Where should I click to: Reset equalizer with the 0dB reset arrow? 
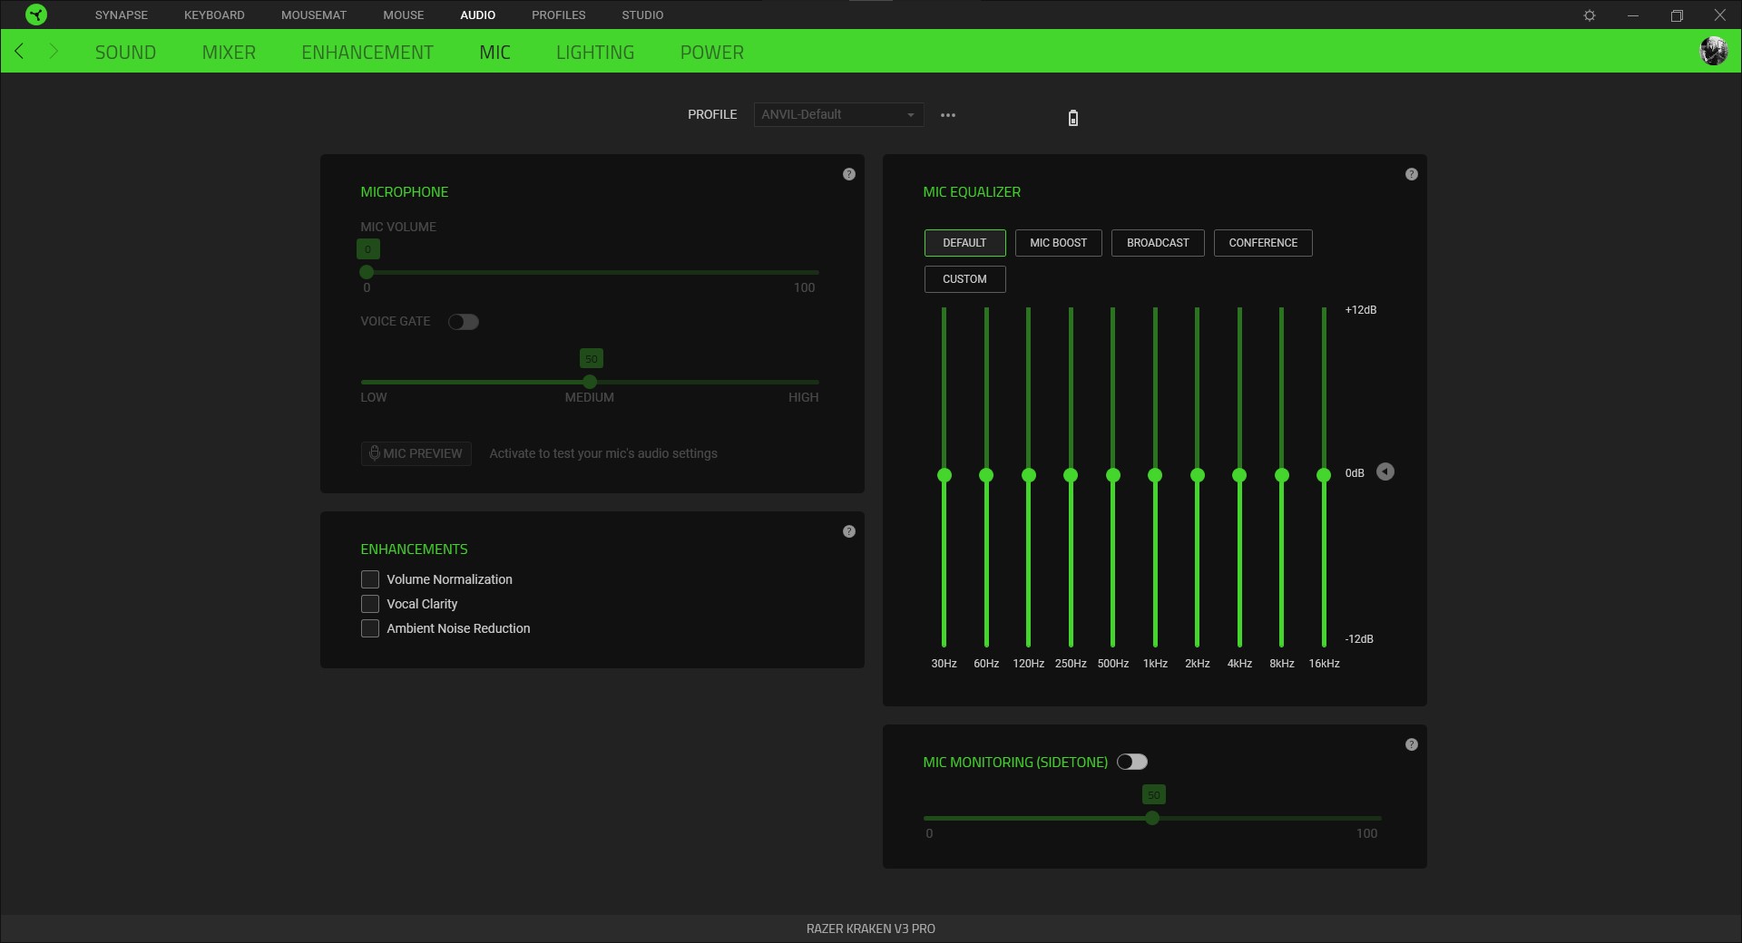(1385, 471)
